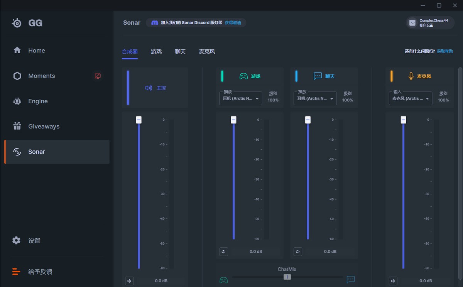Mute the 主控 master channel

click(130, 281)
